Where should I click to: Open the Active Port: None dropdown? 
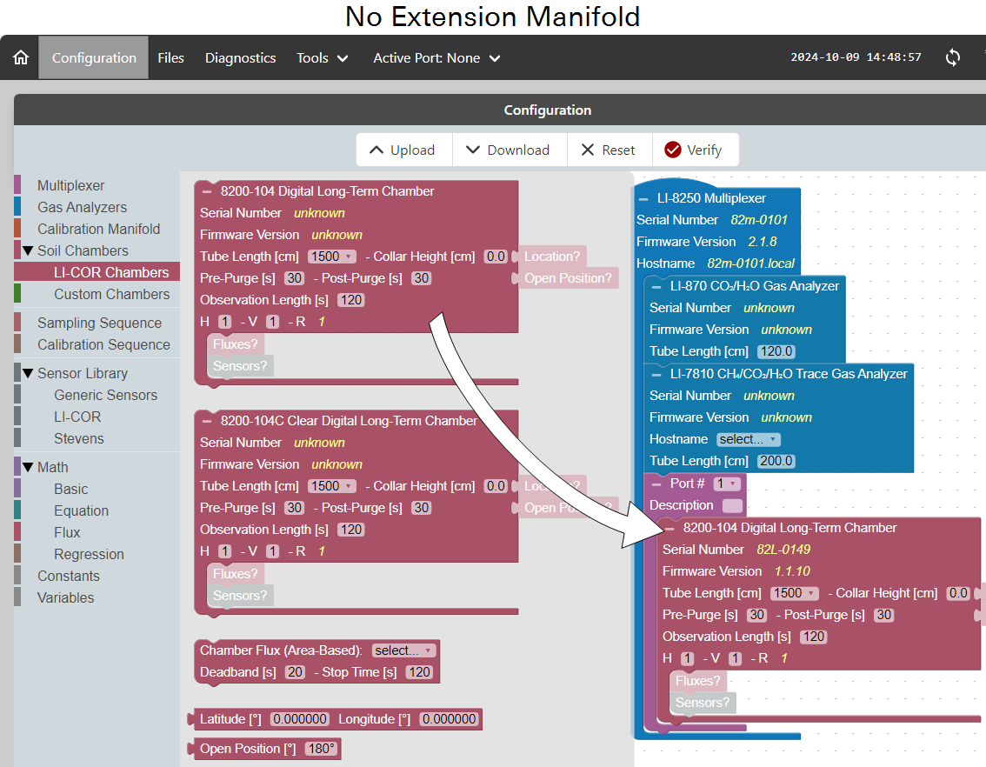(436, 58)
